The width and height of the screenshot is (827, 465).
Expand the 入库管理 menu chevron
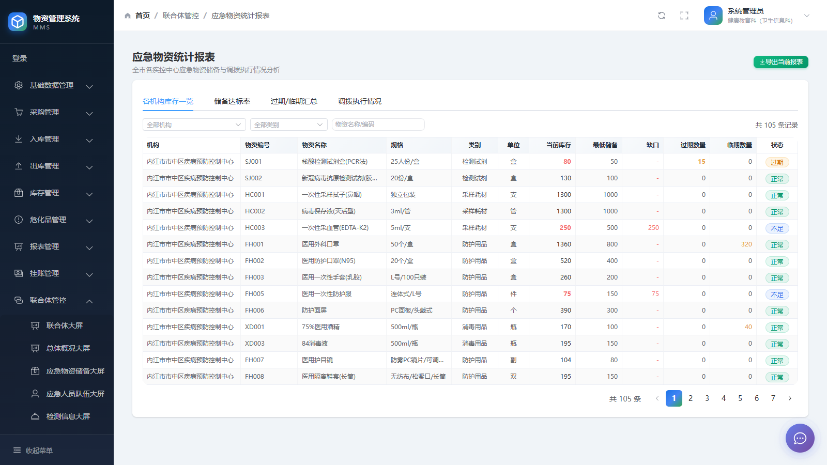[89, 140]
